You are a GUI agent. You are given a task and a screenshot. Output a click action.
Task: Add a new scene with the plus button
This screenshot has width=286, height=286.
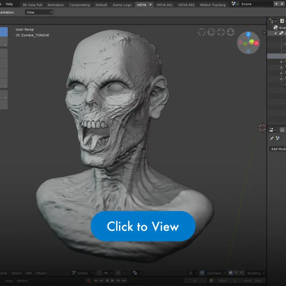pos(276,4)
